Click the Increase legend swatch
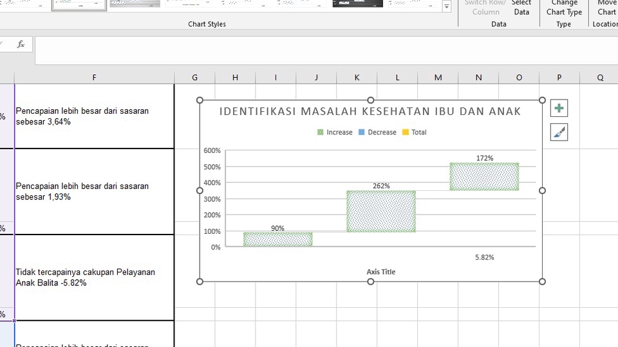The width and height of the screenshot is (618, 347). pos(320,132)
